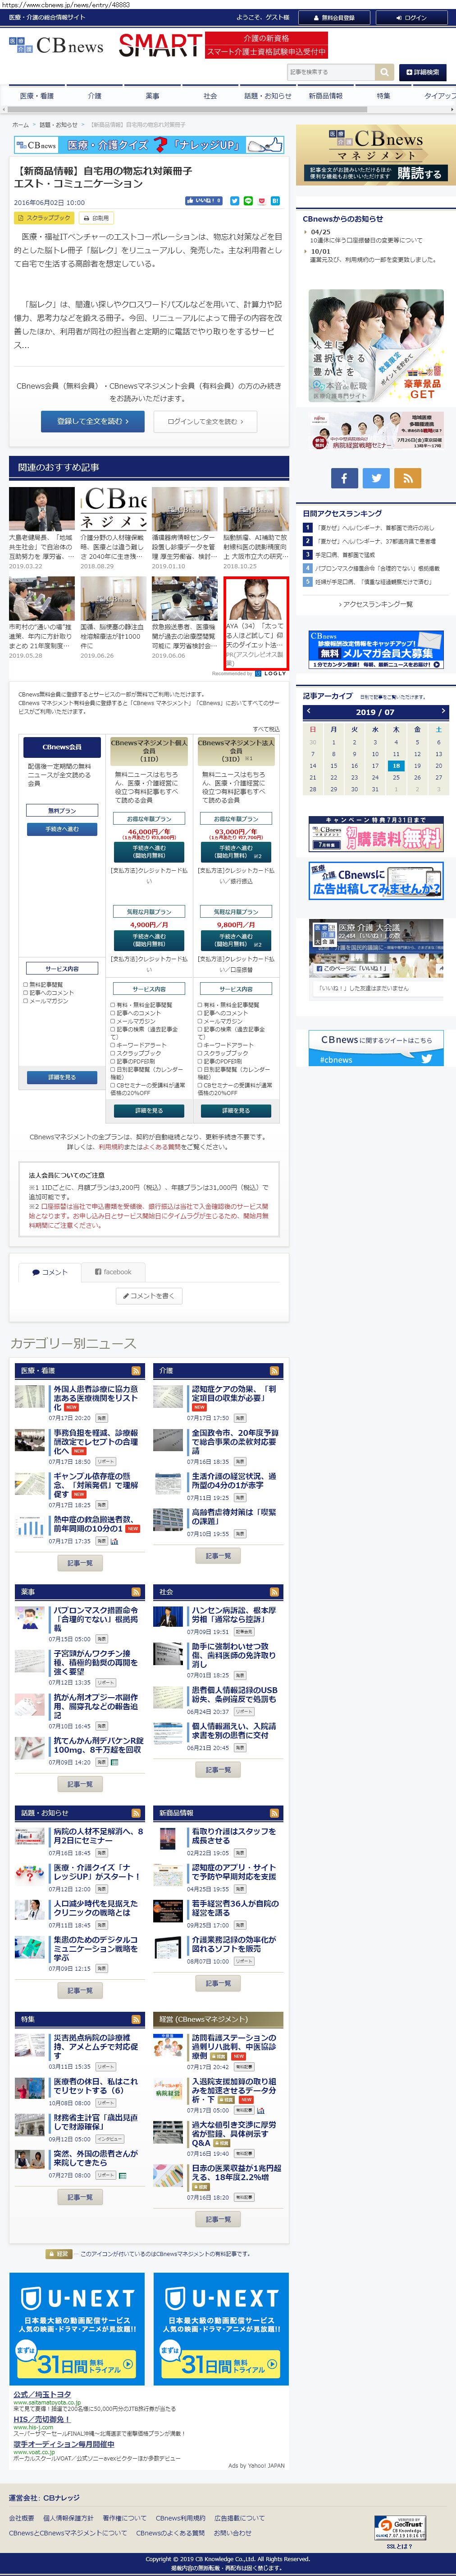Click the 無料会員登録 button in header

pyautogui.click(x=335, y=18)
